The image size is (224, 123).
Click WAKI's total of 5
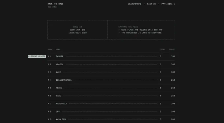click(x=160, y=72)
